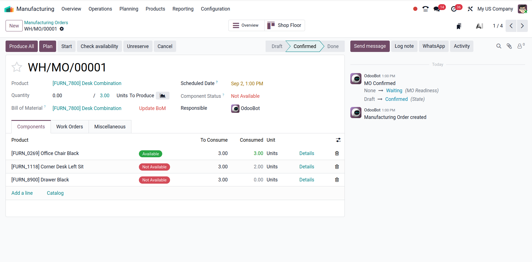Toggle the favorite star for WH/MO/00001

[x=17, y=67]
